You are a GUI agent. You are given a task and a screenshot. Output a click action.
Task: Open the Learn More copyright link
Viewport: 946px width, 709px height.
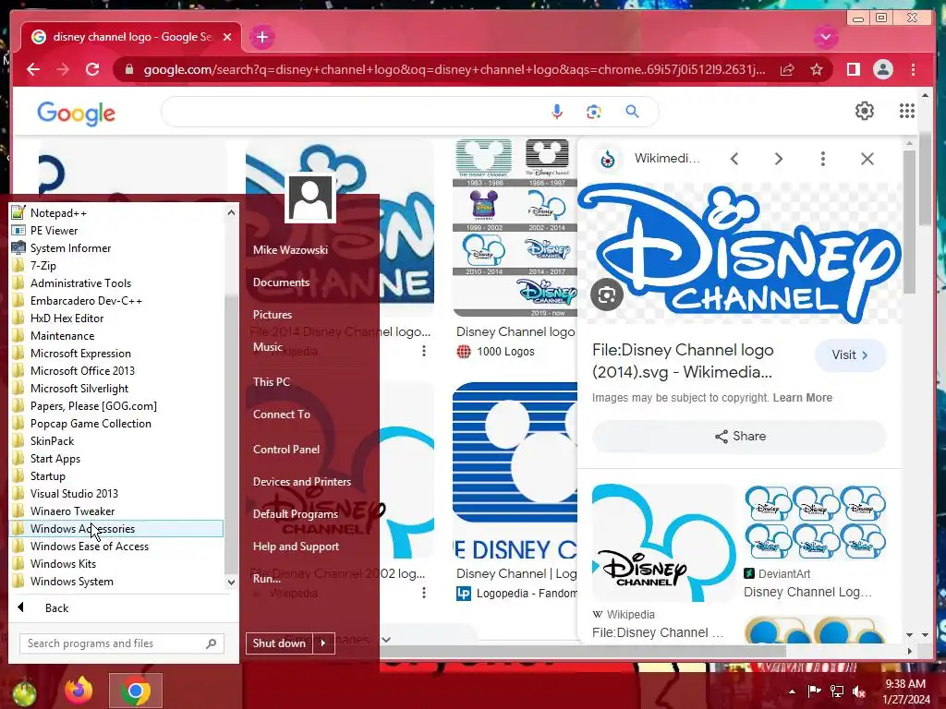click(x=803, y=398)
